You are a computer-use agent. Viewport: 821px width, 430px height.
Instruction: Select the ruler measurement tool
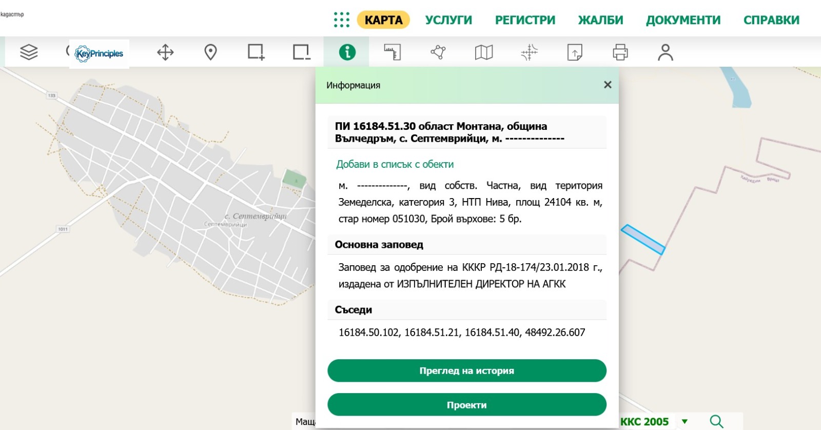click(393, 52)
